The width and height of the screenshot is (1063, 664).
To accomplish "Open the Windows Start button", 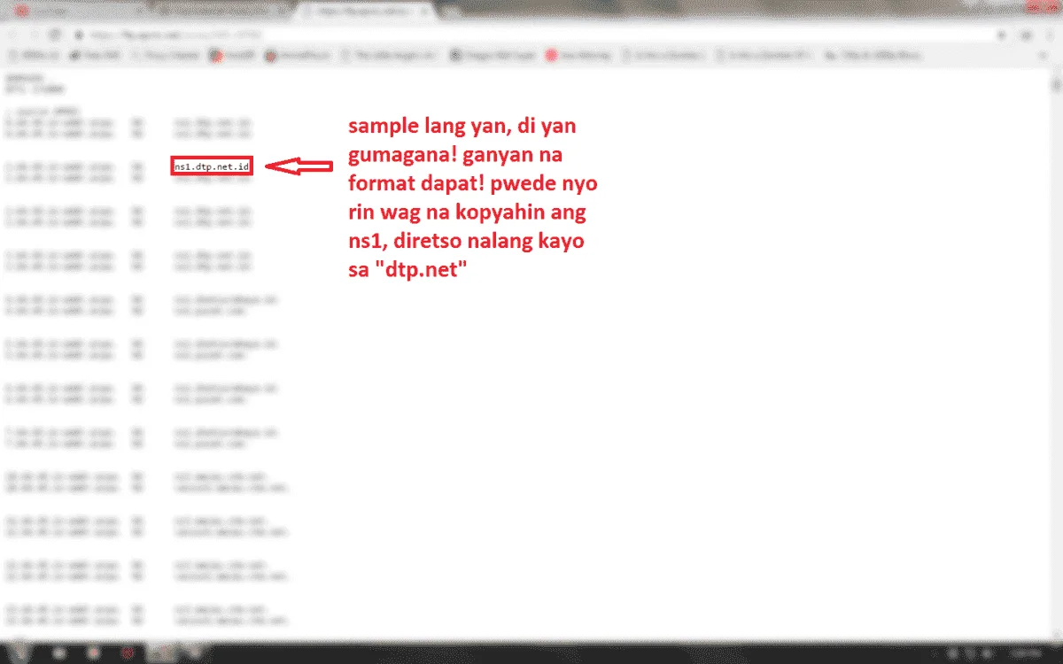I will [18, 652].
